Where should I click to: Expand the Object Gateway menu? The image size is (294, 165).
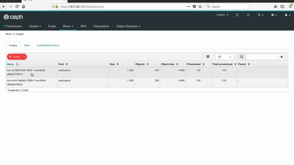(x=128, y=27)
